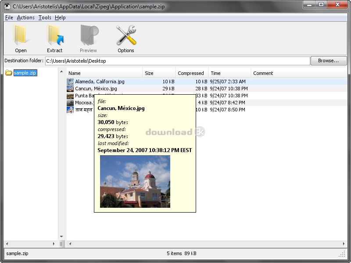351x263 pixels.
Task: Click inside the destination folder path field
Action: pyautogui.click(x=175, y=60)
